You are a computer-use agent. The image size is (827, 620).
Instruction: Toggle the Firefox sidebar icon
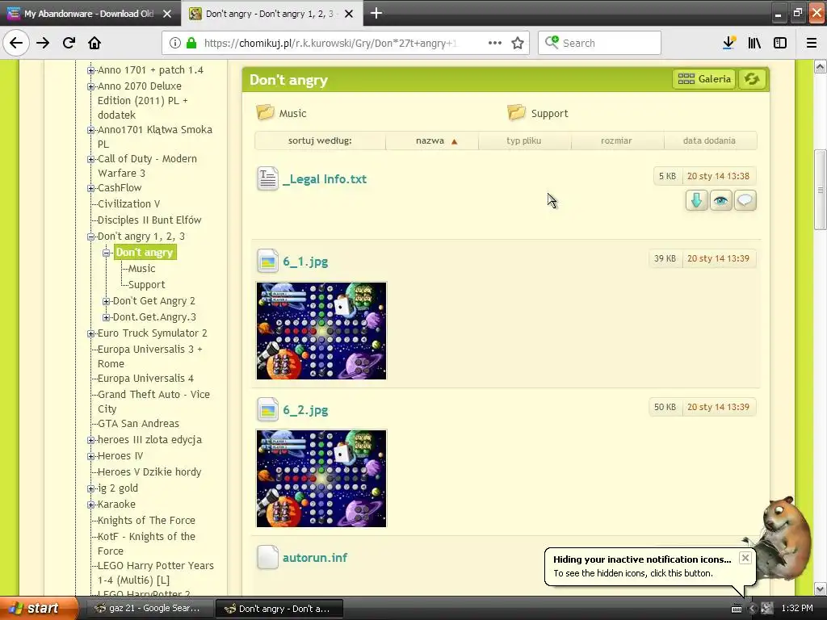pyautogui.click(x=780, y=43)
